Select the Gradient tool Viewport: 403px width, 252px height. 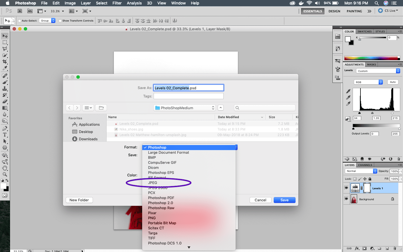pyautogui.click(x=5, y=108)
